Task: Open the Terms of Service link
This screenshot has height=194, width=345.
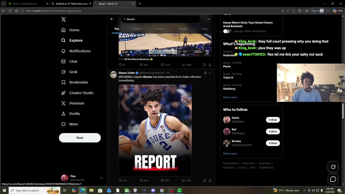Action: pyautogui.click(x=230, y=163)
